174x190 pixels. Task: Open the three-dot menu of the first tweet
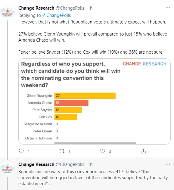pos(168,8)
